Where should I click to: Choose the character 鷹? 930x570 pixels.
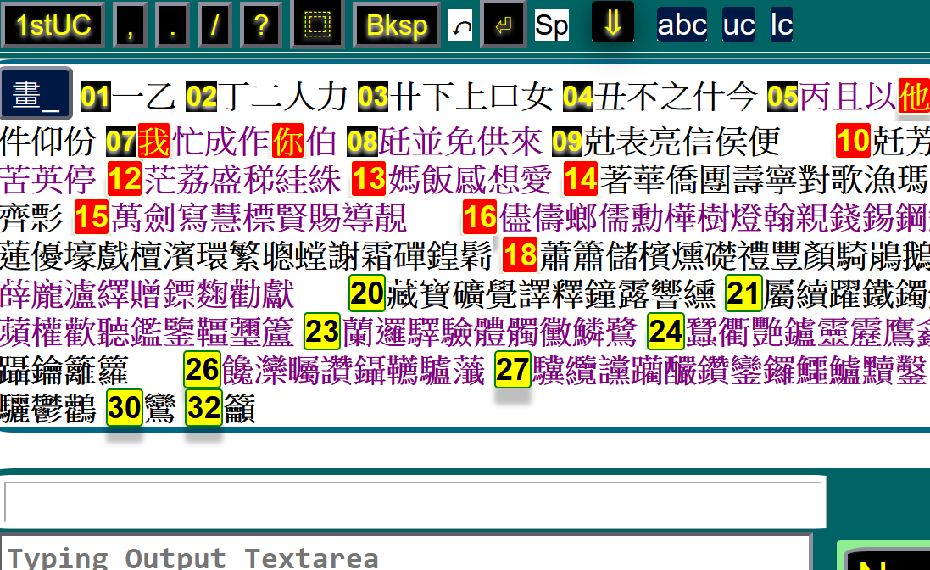click(899, 331)
